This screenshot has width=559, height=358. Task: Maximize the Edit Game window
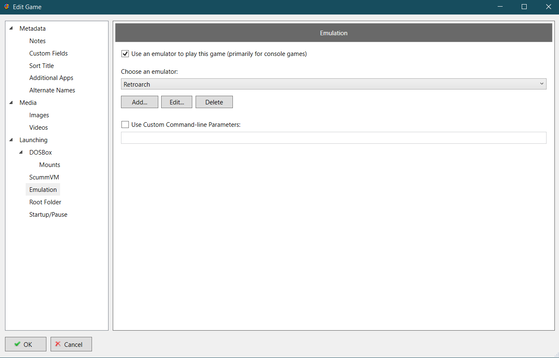(x=524, y=7)
